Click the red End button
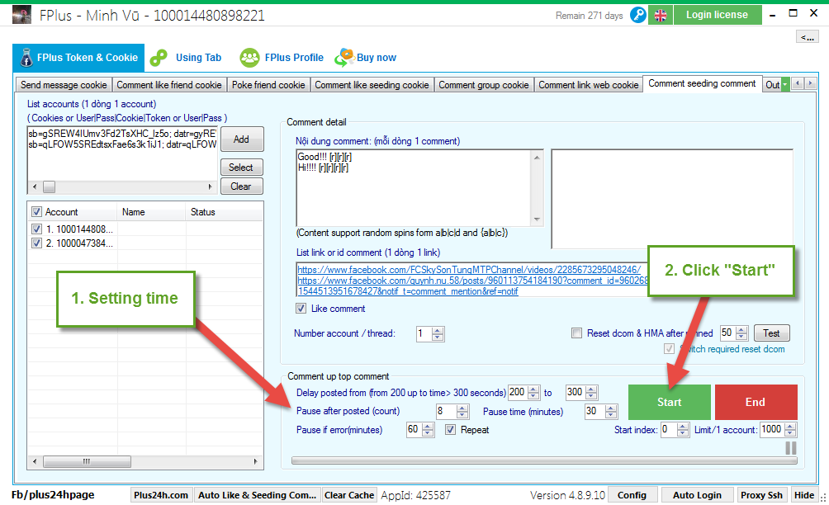Viewport: 829px width, 505px height. 756,402
